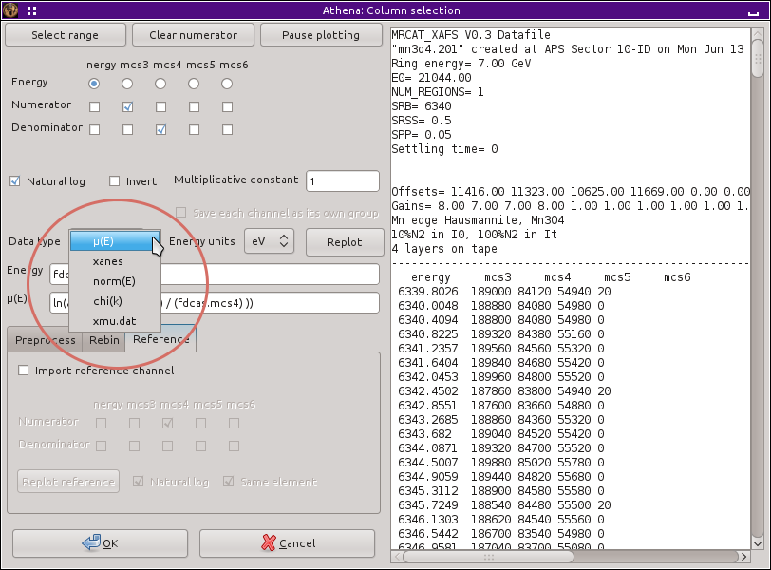
Task: Uncheck mcs4 in the Denominator row
Action: click(160, 129)
